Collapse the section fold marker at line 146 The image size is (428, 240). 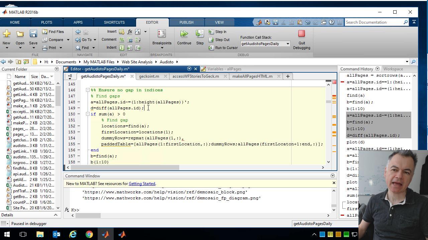click(88, 90)
